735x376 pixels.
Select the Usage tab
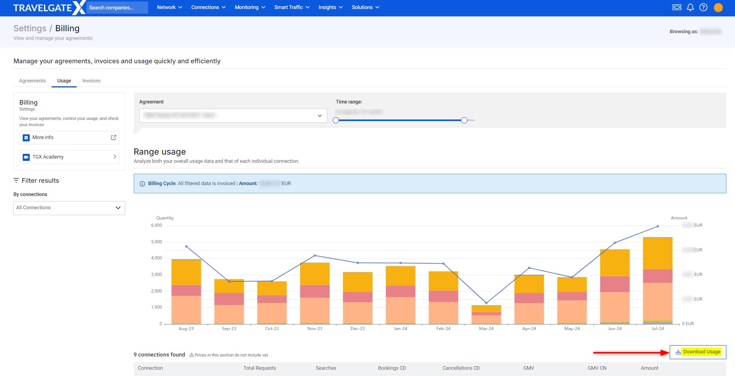point(64,81)
